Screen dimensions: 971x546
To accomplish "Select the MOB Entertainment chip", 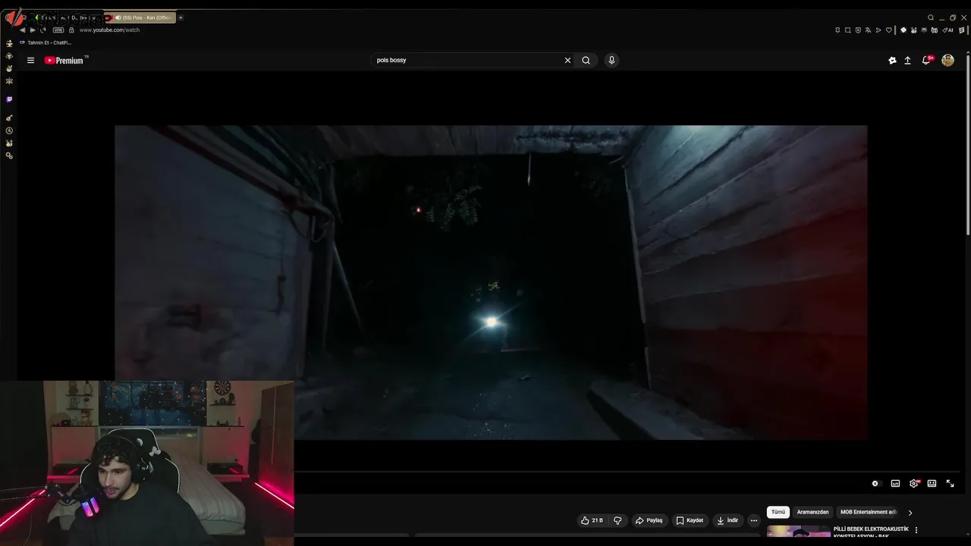I will [x=869, y=512].
